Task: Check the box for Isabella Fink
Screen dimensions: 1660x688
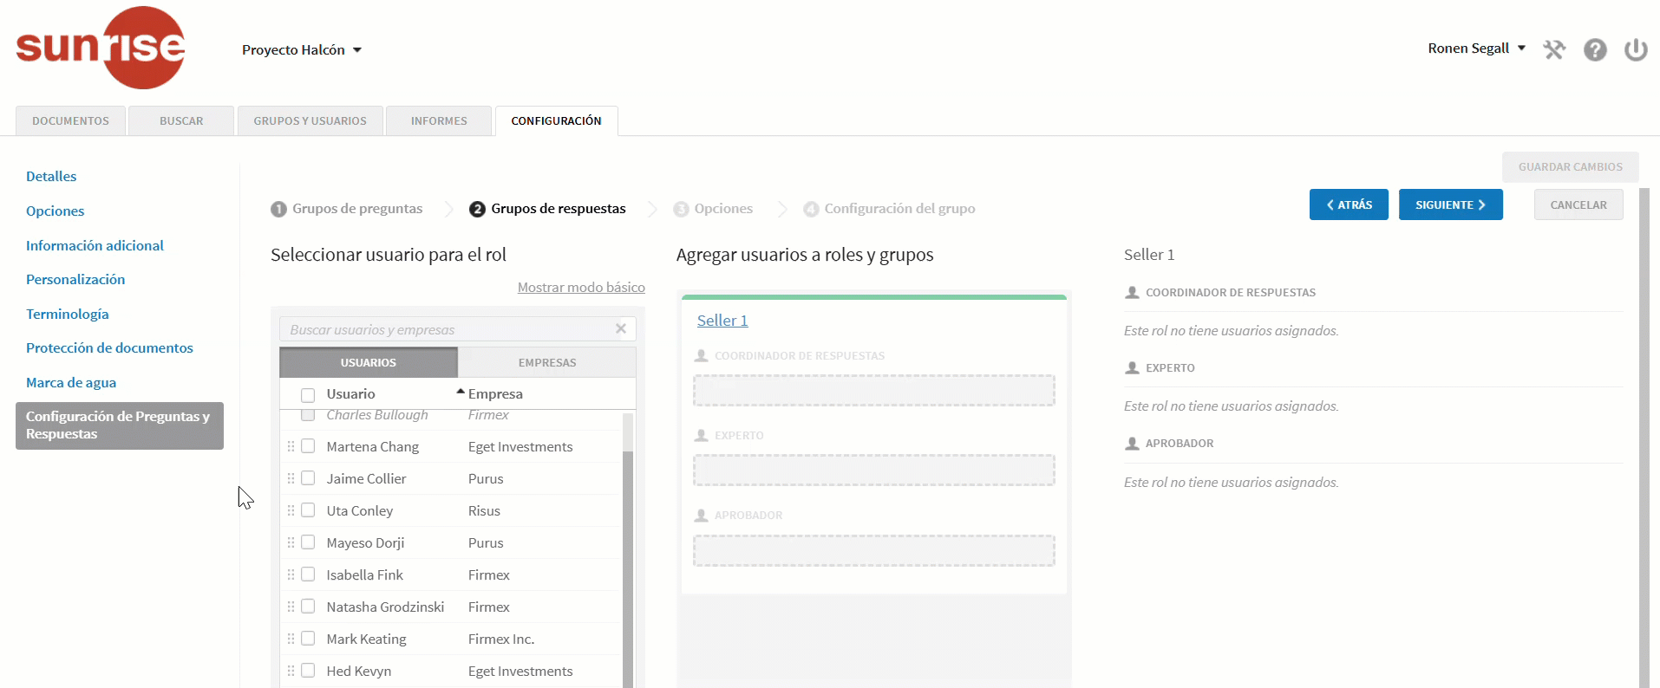Action: (308, 574)
